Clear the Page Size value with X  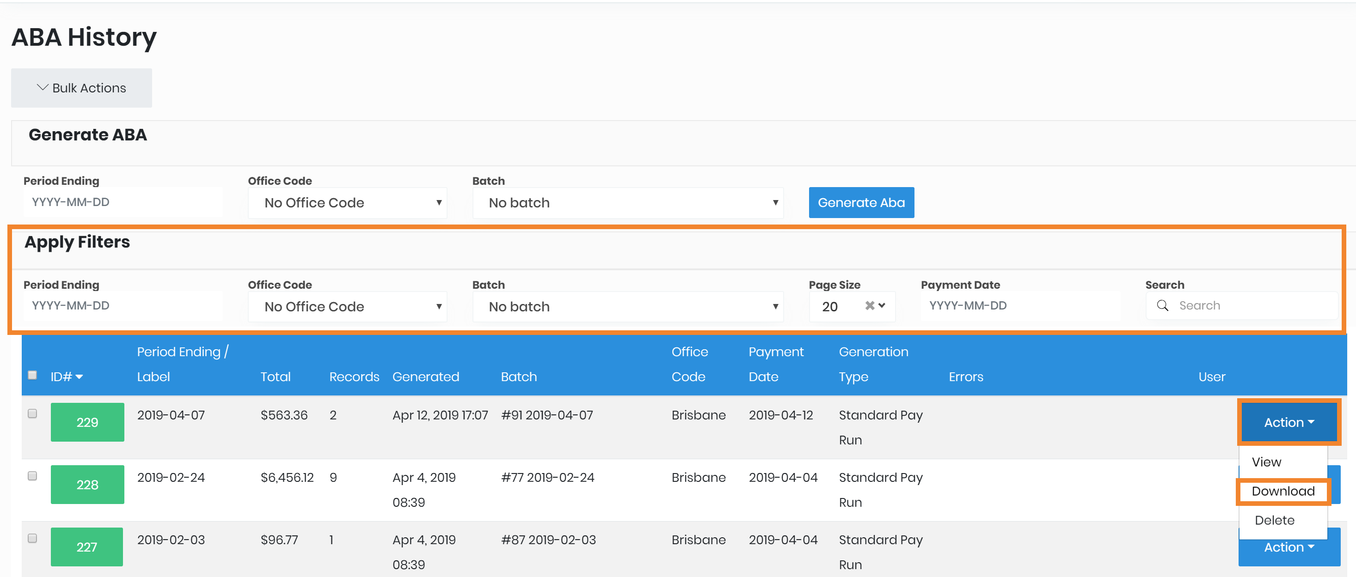[869, 306]
